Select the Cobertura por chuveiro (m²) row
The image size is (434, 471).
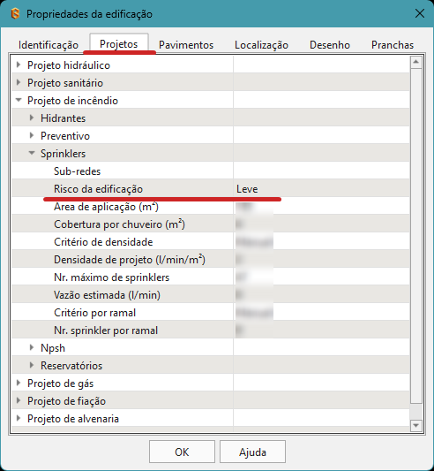tap(211, 224)
